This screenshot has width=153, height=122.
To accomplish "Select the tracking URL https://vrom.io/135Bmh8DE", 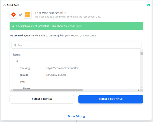I will pos(62,68).
